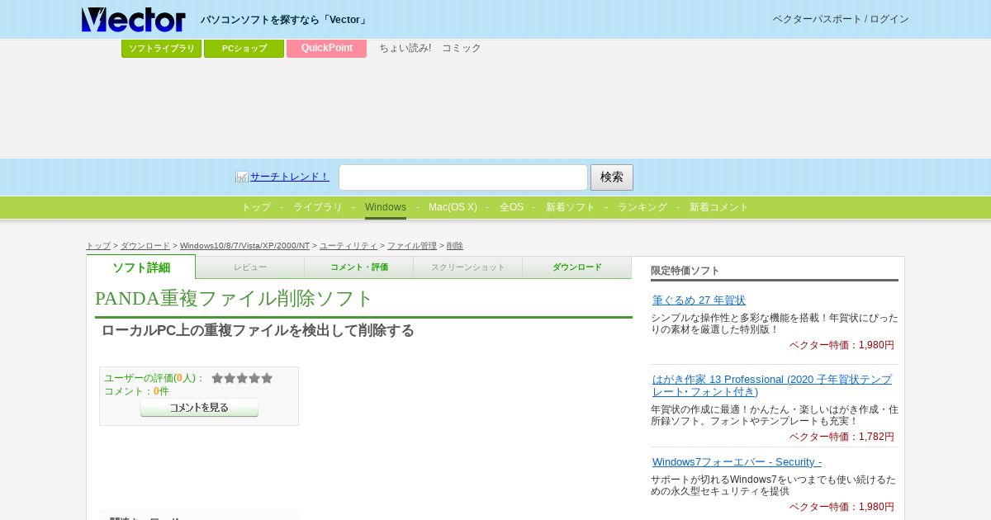Image resolution: width=991 pixels, height=520 pixels.
Task: Open Windows7フォーエバー - Security - link
Action: 737,462
